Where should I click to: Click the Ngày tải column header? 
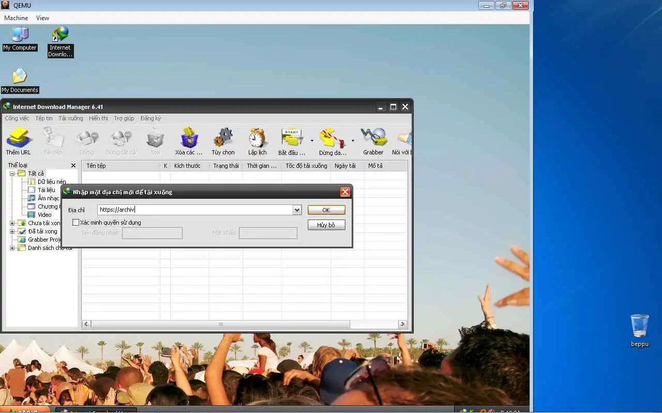coord(348,166)
